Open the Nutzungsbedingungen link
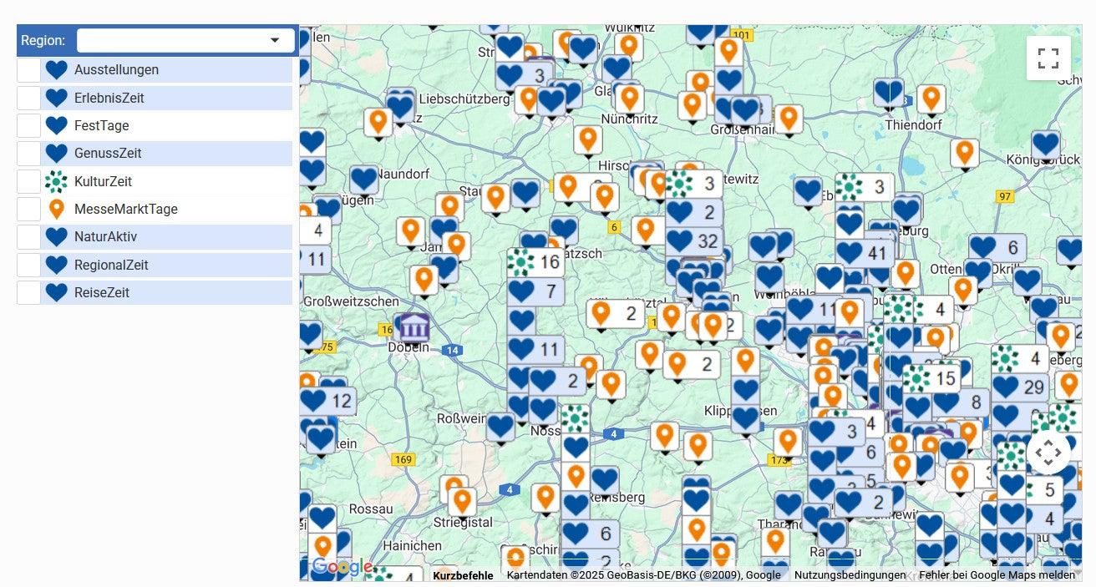Viewport: 1096px width, 587px height. click(x=850, y=575)
